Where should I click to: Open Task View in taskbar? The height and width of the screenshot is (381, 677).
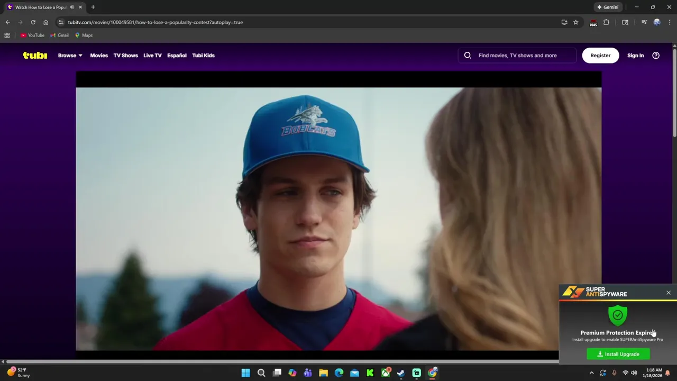[277, 373]
